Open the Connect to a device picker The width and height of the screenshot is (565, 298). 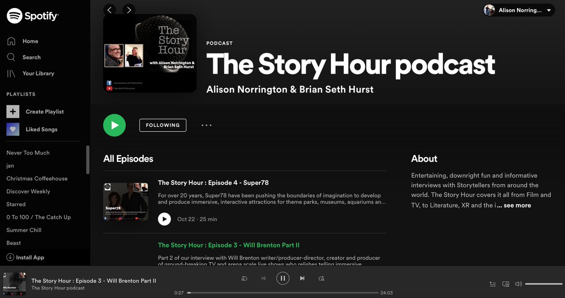pyautogui.click(x=506, y=284)
